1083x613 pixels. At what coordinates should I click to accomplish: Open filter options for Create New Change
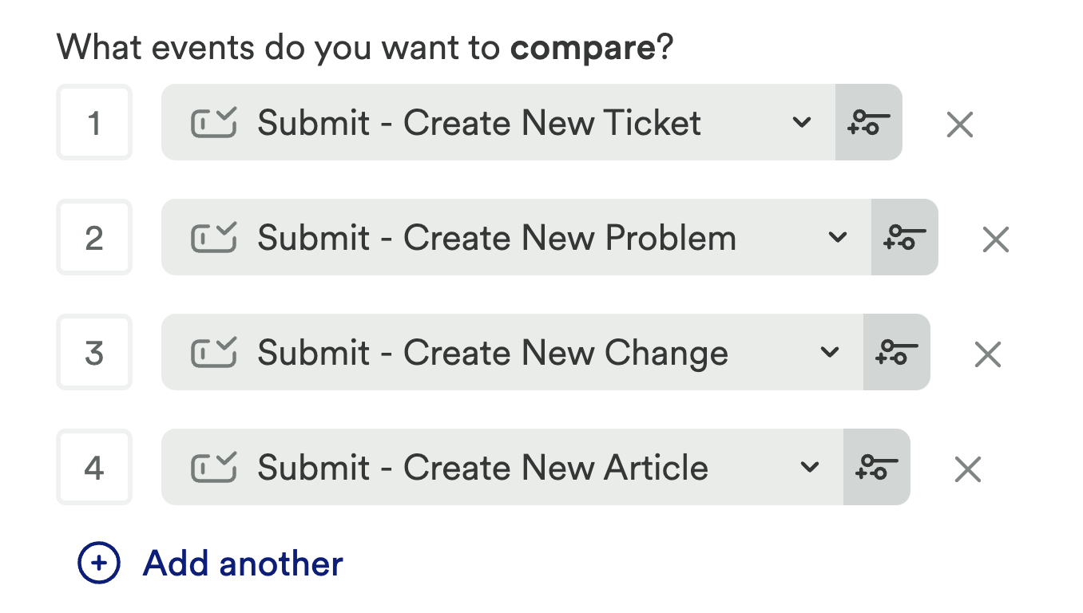[x=896, y=353]
